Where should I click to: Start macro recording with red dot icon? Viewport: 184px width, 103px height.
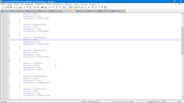click(93, 7)
